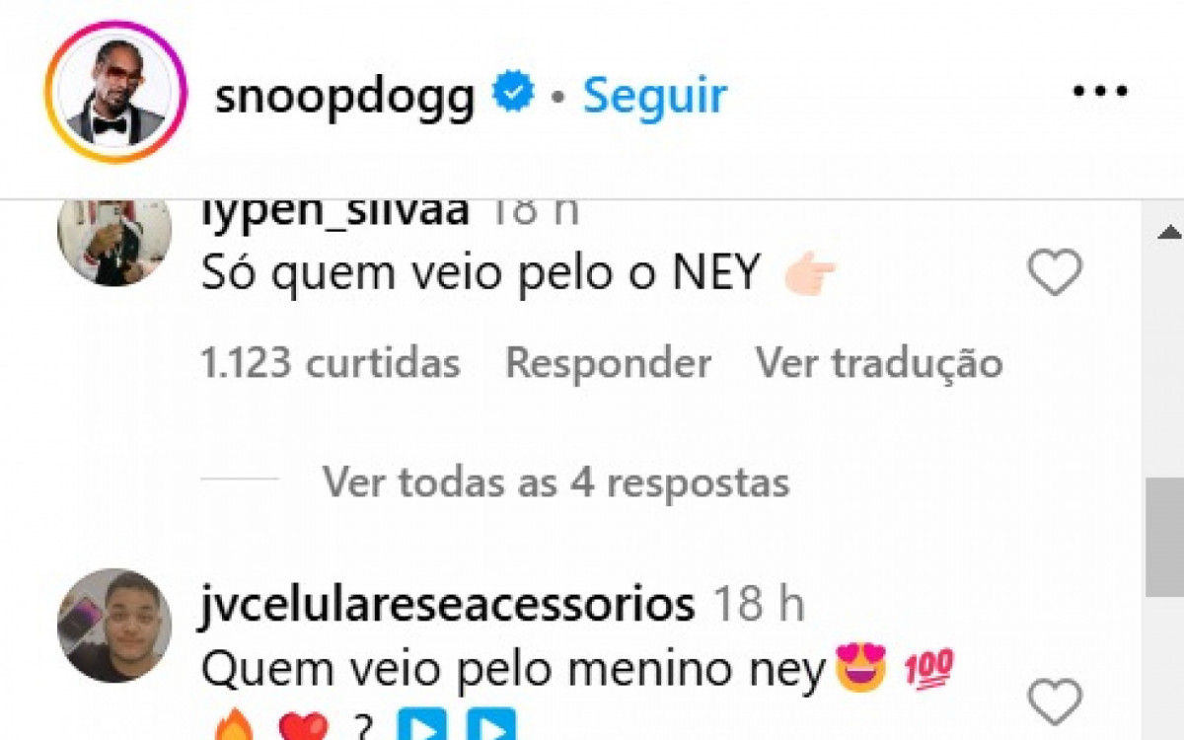1184x740 pixels.
Task: Click the heart-eyes emoji in second comment
Action: coord(861,667)
